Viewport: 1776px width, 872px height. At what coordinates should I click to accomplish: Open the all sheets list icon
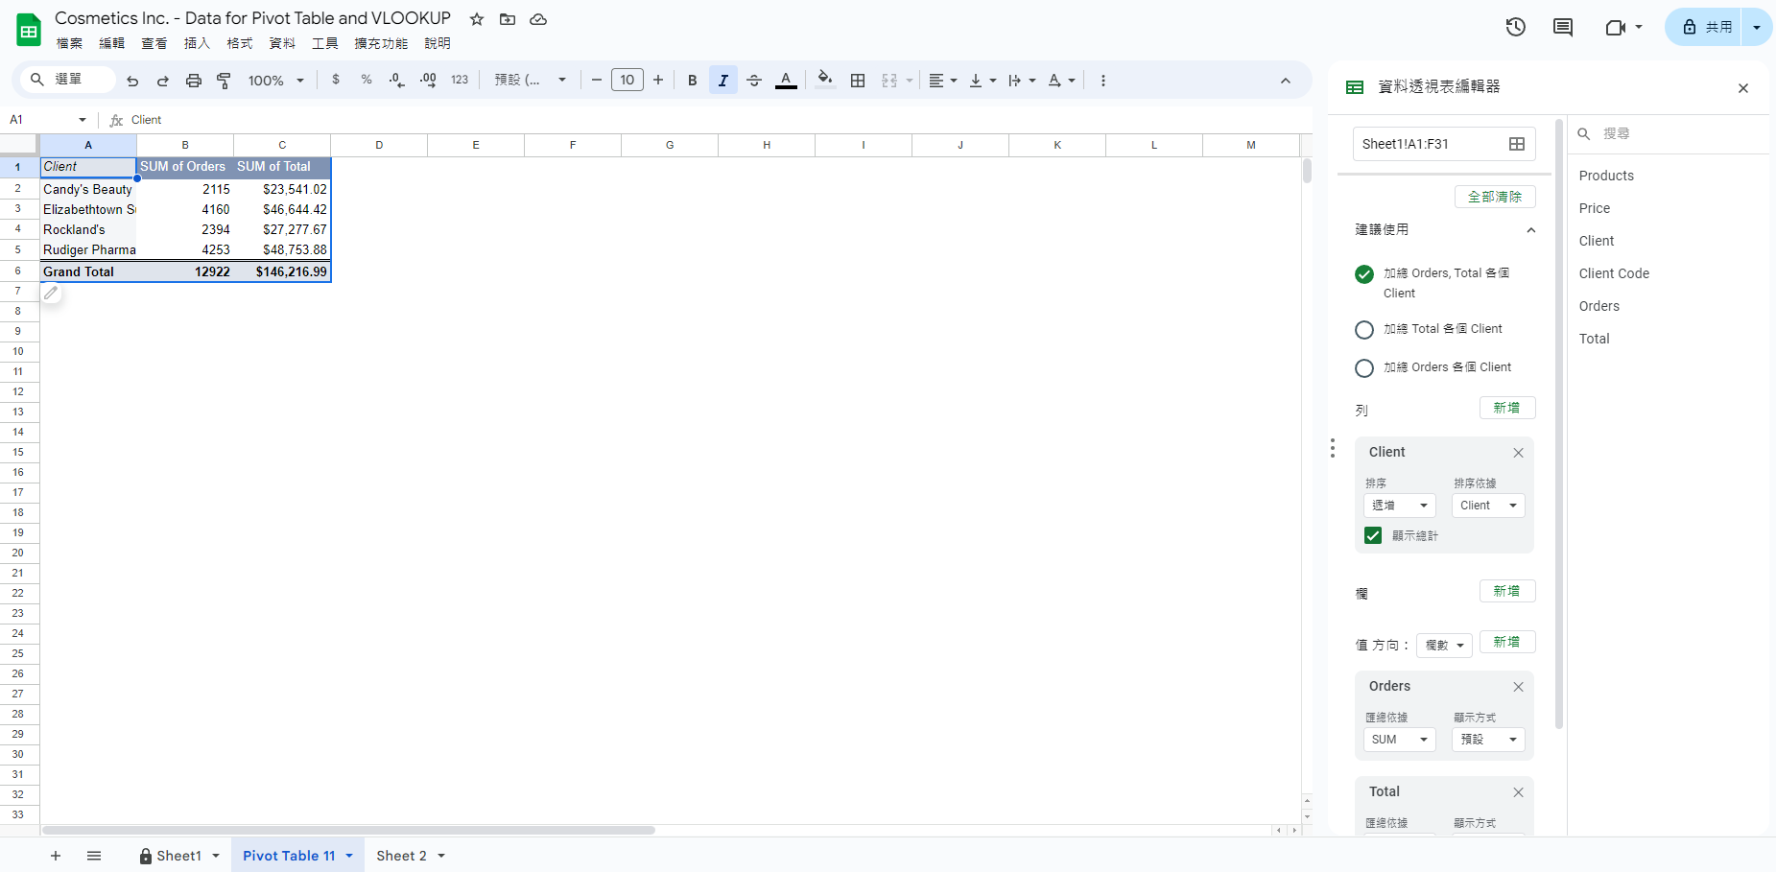pos(94,856)
